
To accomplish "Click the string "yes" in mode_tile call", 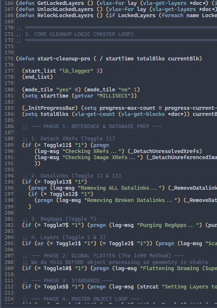I will click(64, 89).
